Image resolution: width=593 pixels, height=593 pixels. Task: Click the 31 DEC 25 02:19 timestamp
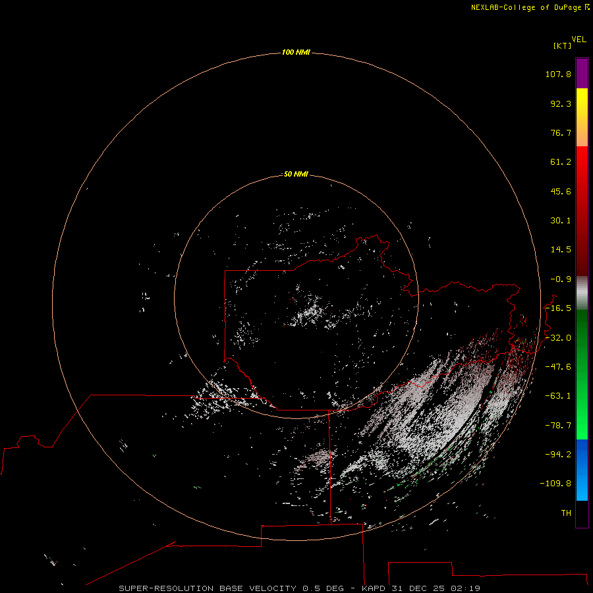436,588
